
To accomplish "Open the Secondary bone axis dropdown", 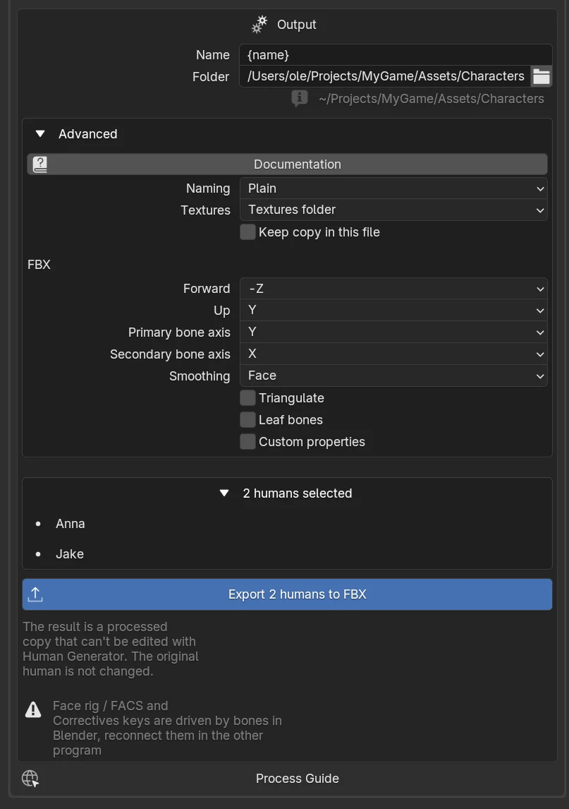I will coord(393,354).
